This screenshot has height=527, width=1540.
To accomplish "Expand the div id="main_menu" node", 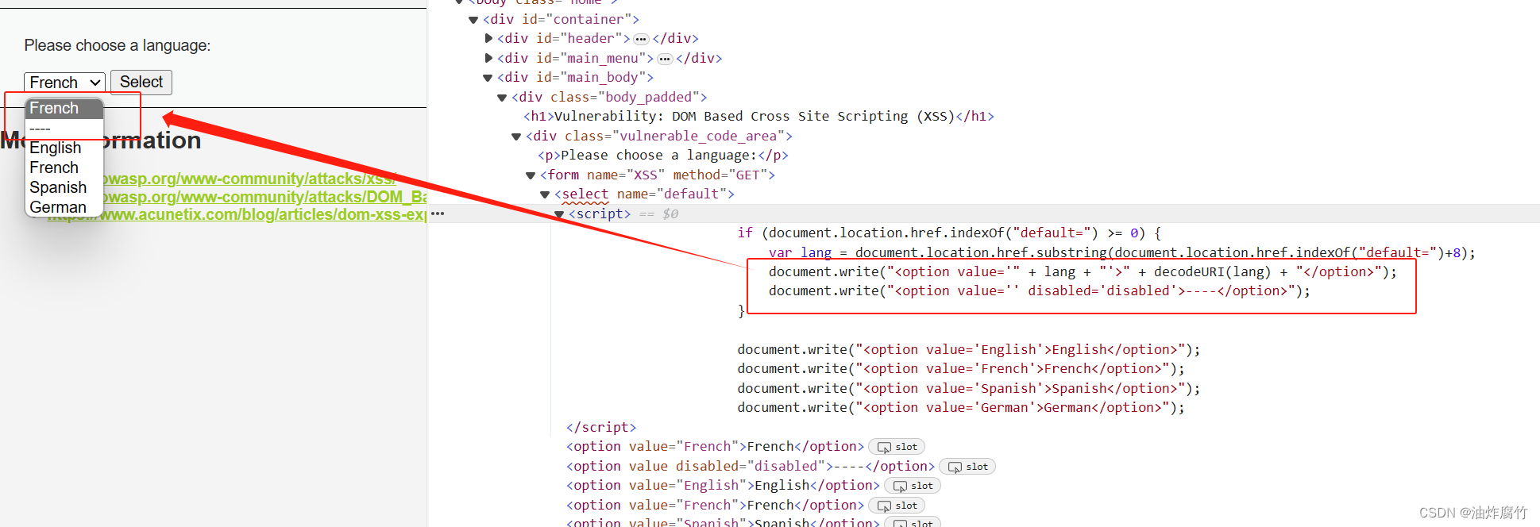I will [x=488, y=58].
